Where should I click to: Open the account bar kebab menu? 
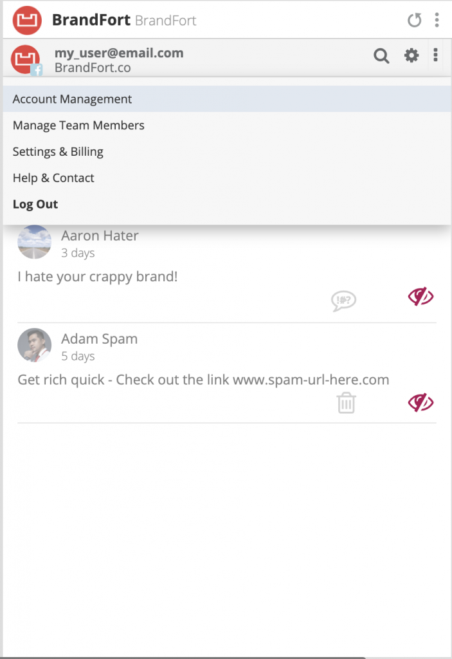(435, 55)
